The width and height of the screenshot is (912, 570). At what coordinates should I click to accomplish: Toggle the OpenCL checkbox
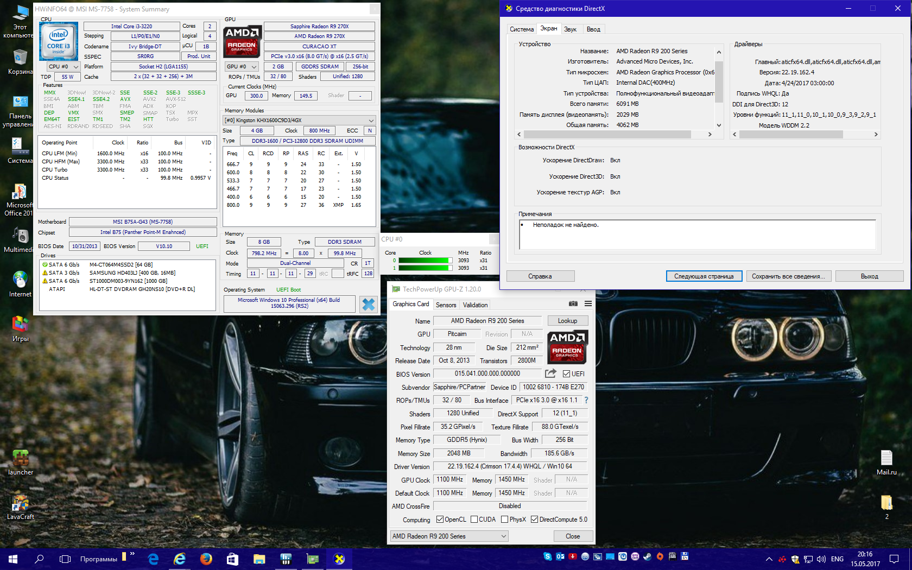(x=440, y=520)
